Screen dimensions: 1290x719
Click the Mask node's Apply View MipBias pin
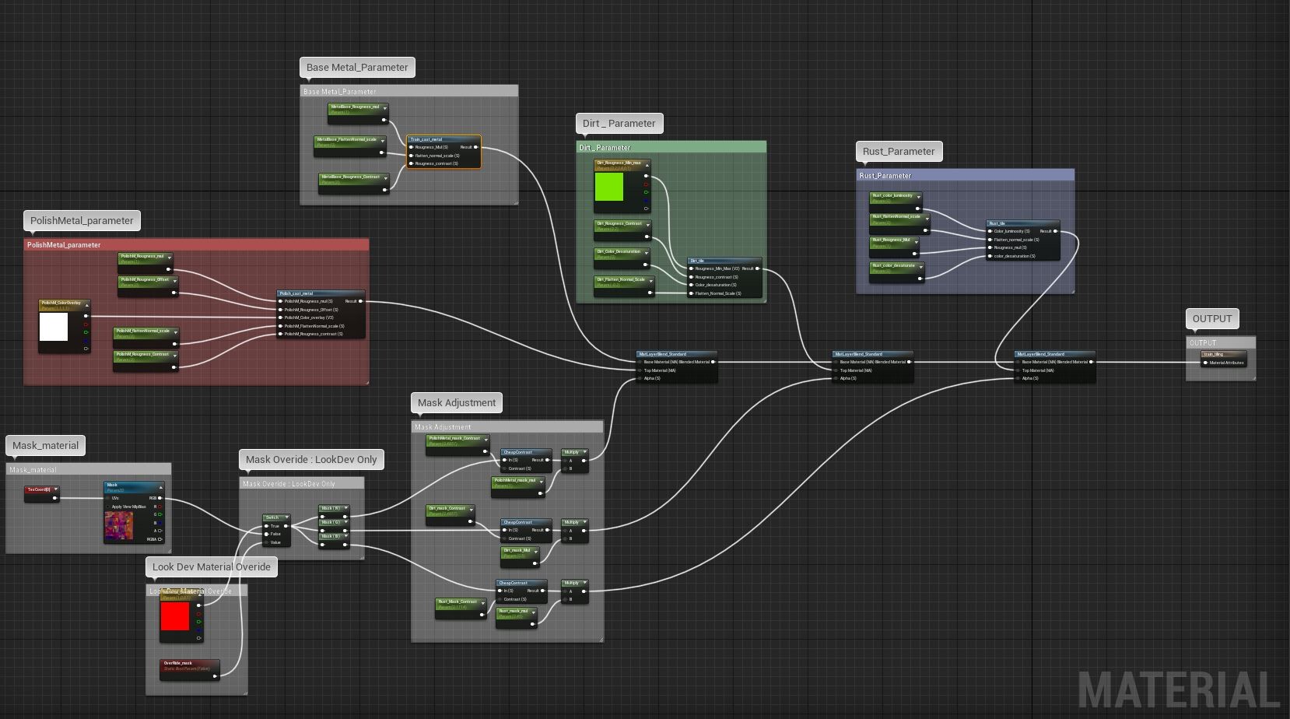(108, 507)
